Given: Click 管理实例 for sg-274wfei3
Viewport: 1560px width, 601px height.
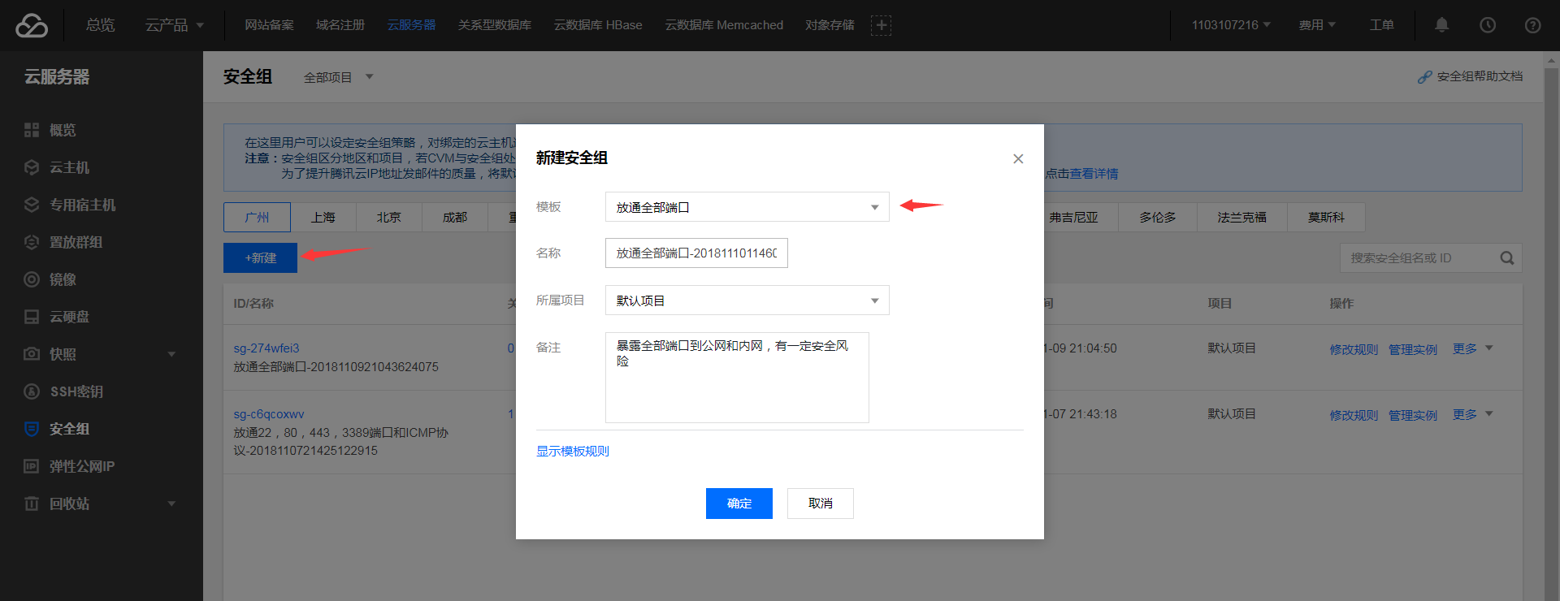Looking at the screenshot, I should click(x=1413, y=349).
